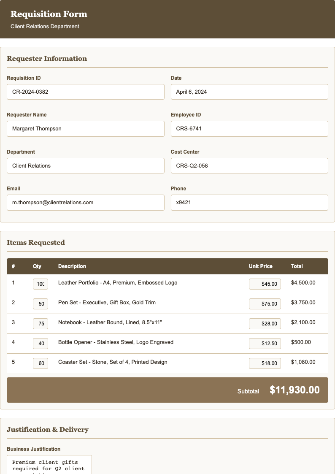Change the Pen Set quantity of 50
This screenshot has height=474, width=335.
point(40,303)
